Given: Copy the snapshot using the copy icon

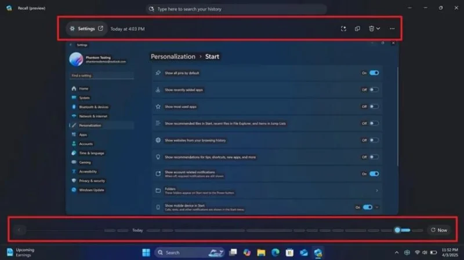Looking at the screenshot, I should click(x=357, y=28).
